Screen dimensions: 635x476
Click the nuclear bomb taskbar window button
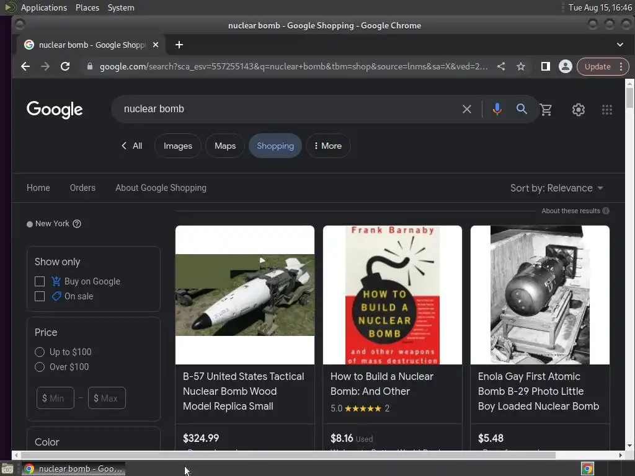[x=73, y=469]
